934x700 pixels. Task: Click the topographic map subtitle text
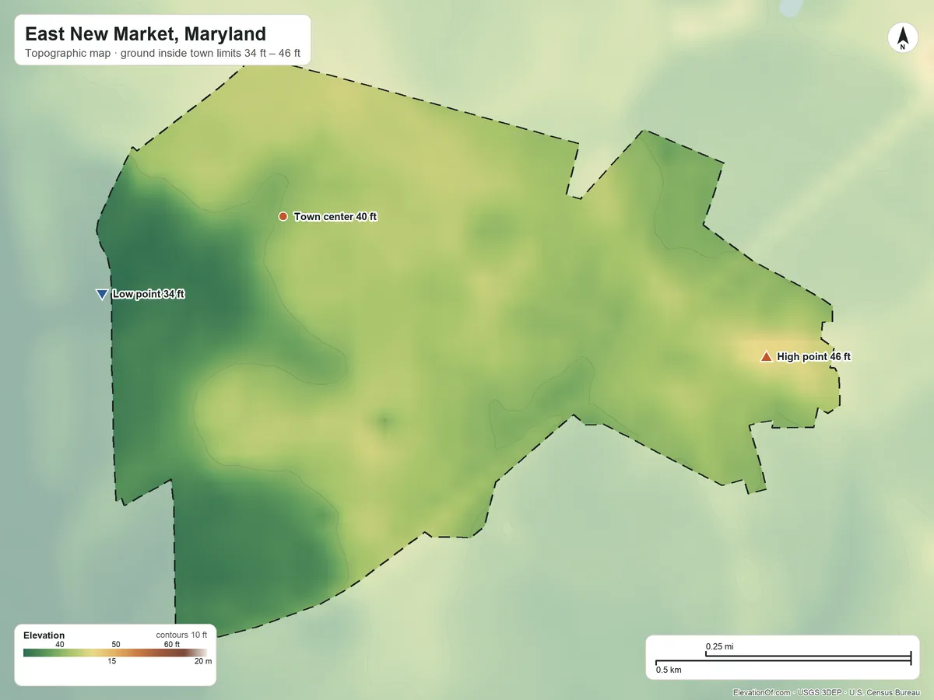tap(163, 54)
